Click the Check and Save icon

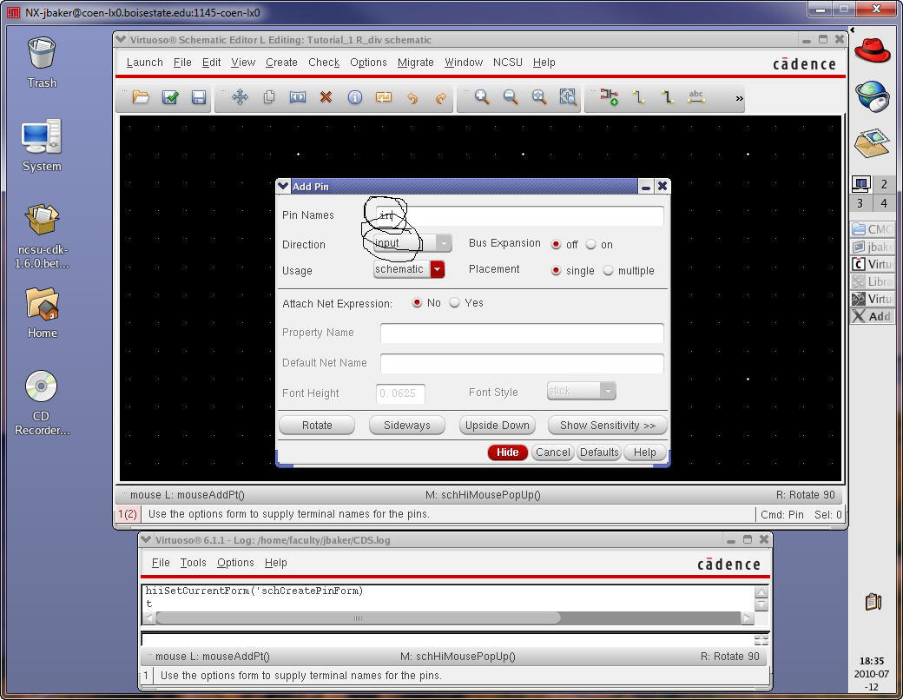[170, 98]
